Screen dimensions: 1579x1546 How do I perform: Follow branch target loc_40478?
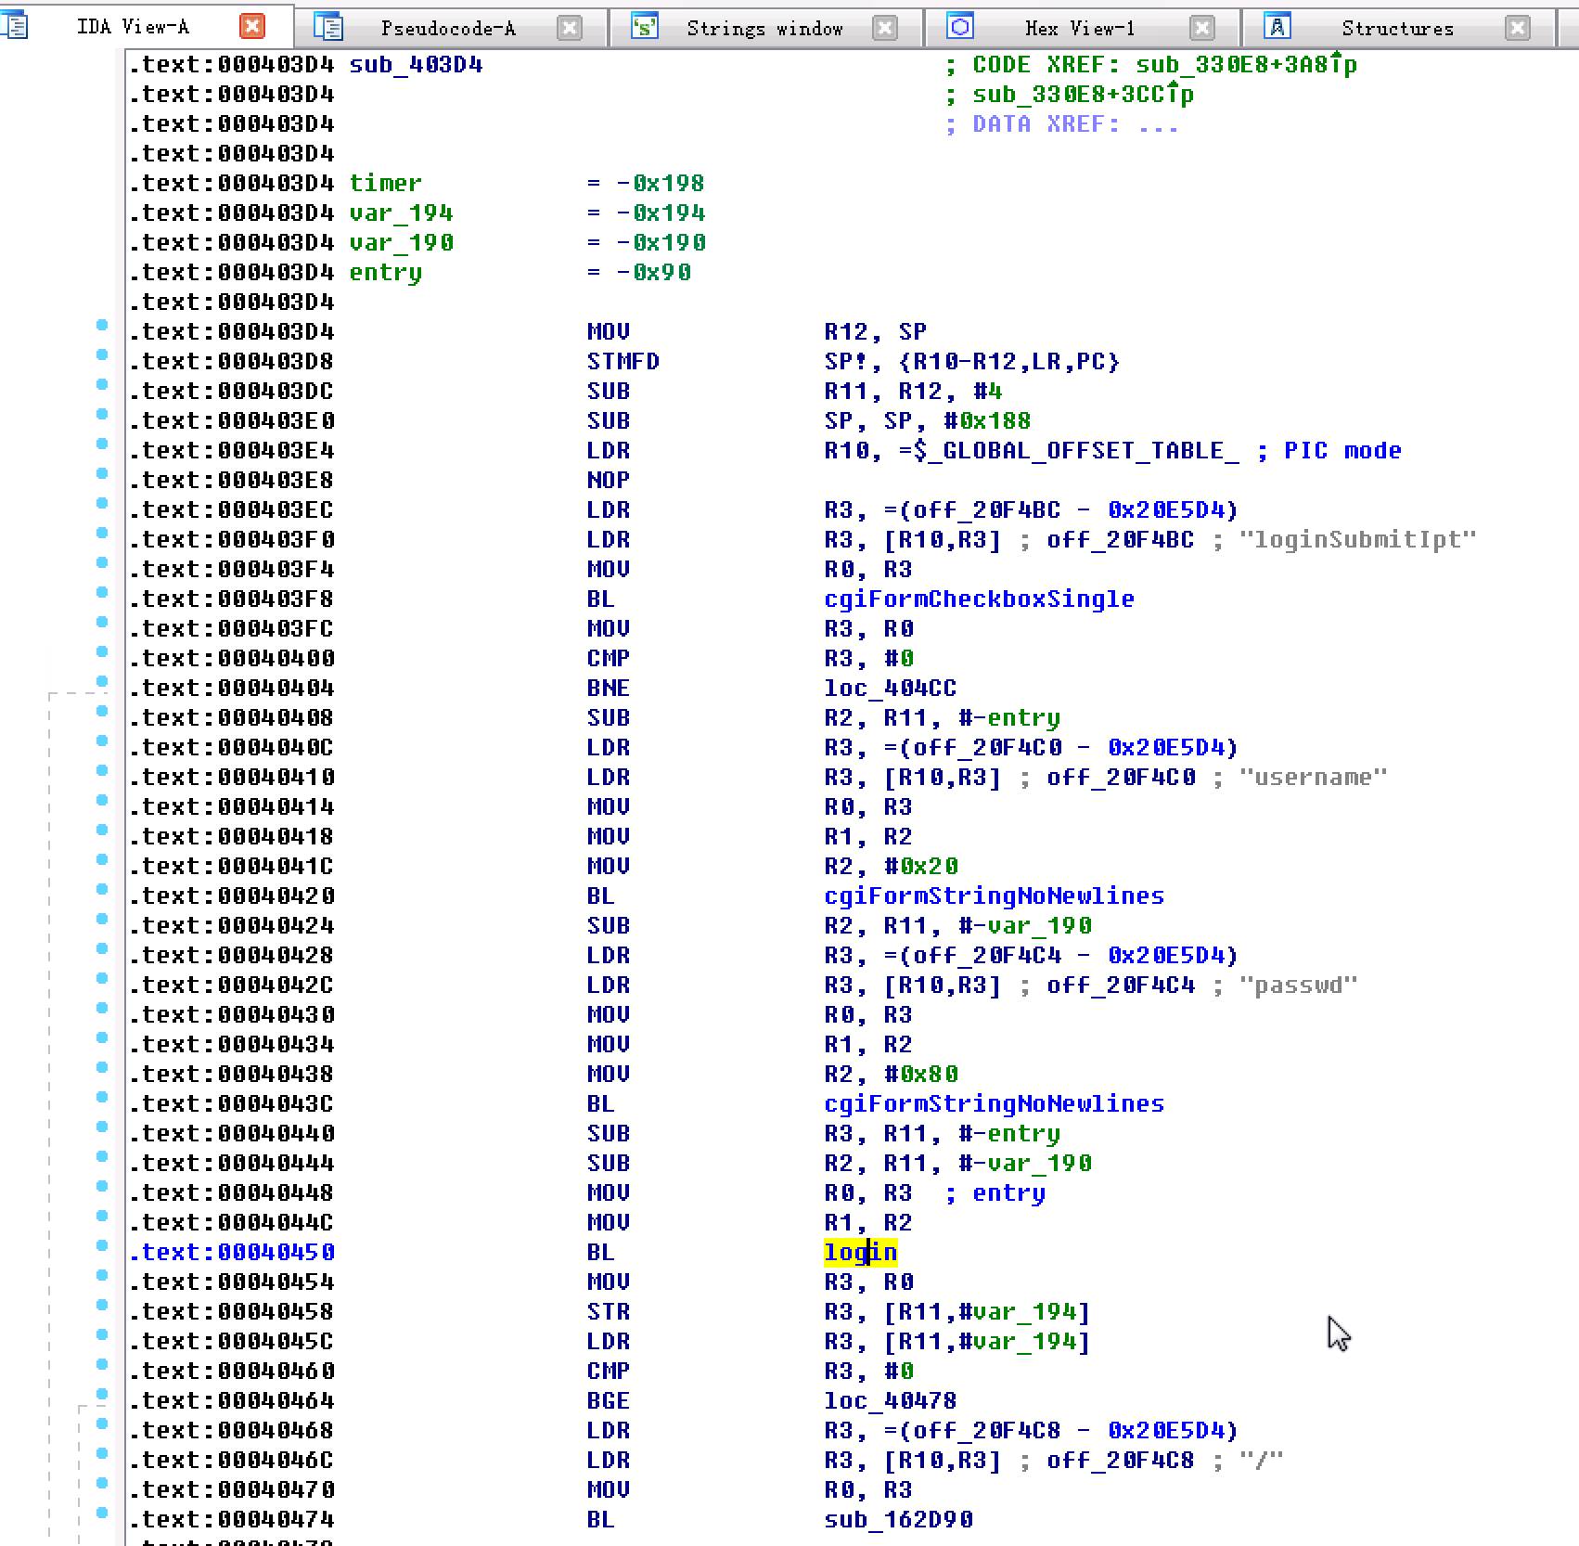click(x=890, y=1400)
